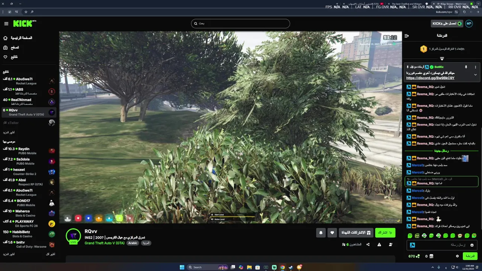Screen dimensions: 482x271
Task: Click the Grand Theft Auto V category link
Action: coord(104,243)
